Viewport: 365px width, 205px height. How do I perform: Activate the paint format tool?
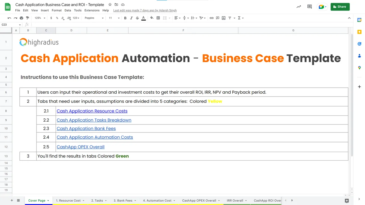tap(27, 18)
